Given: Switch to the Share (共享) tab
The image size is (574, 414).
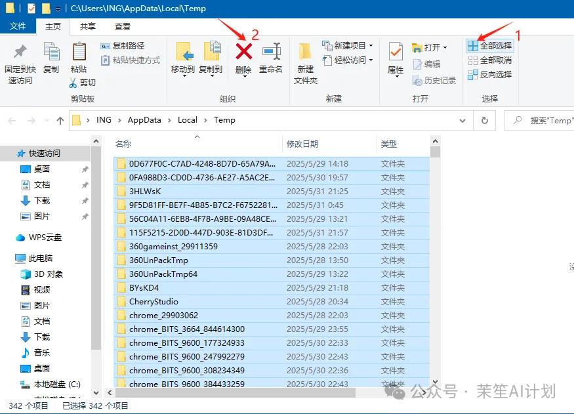Looking at the screenshot, I should pyautogui.click(x=88, y=26).
